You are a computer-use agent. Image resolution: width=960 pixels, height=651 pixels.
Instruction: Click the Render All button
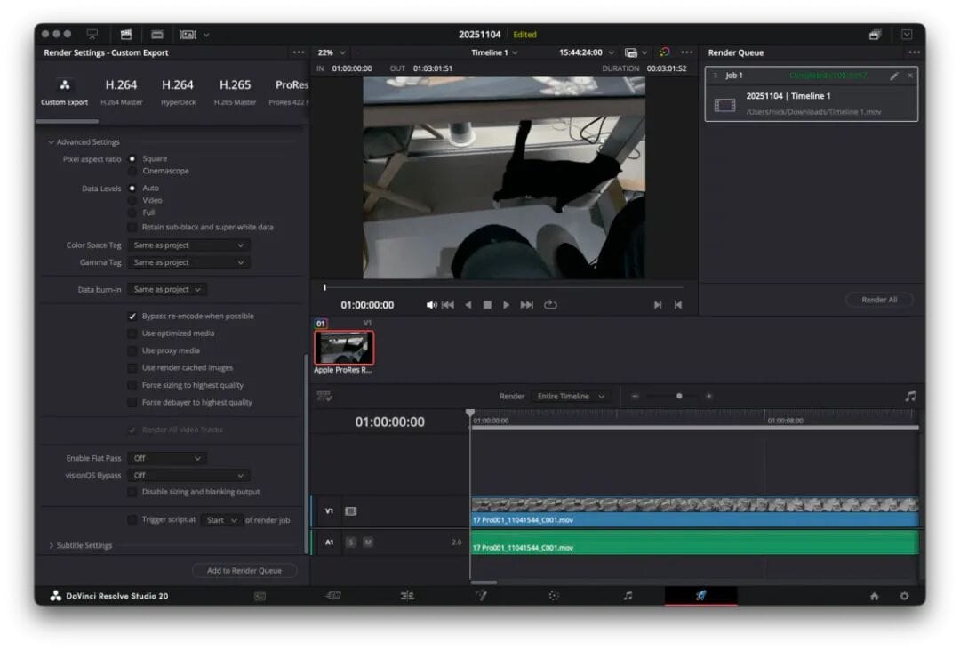point(878,300)
